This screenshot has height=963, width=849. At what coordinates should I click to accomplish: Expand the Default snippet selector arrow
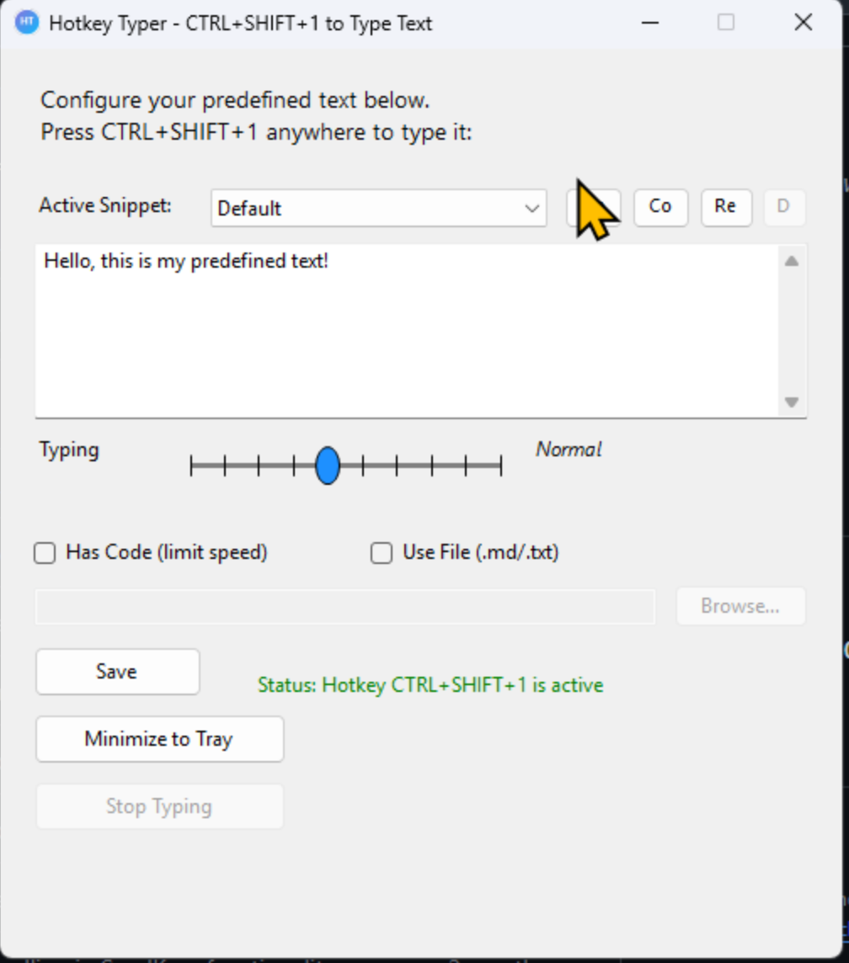point(531,208)
